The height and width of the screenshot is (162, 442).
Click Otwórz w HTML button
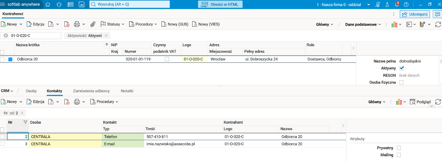220,4
